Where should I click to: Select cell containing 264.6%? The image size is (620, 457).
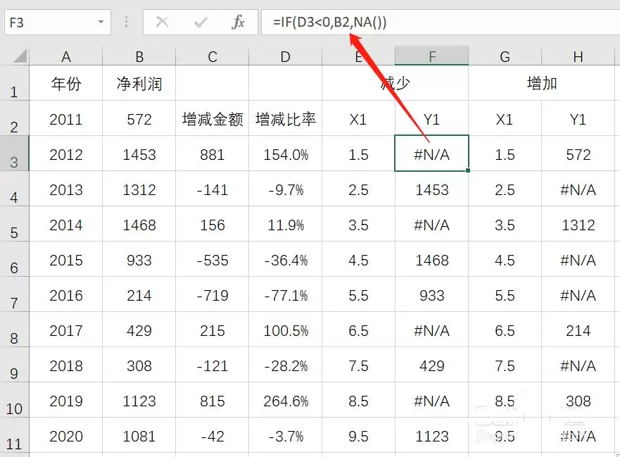click(286, 400)
